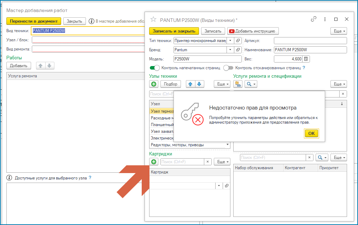Open search magnifier in Услуги ремонта toolbar

251,84
